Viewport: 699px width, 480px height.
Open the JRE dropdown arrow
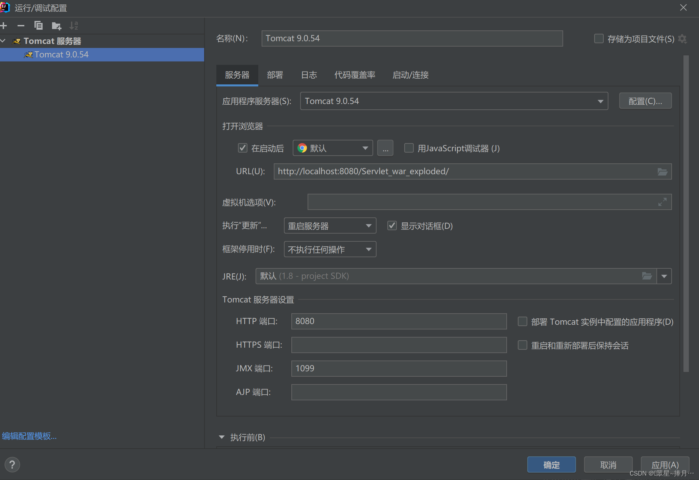pos(664,276)
